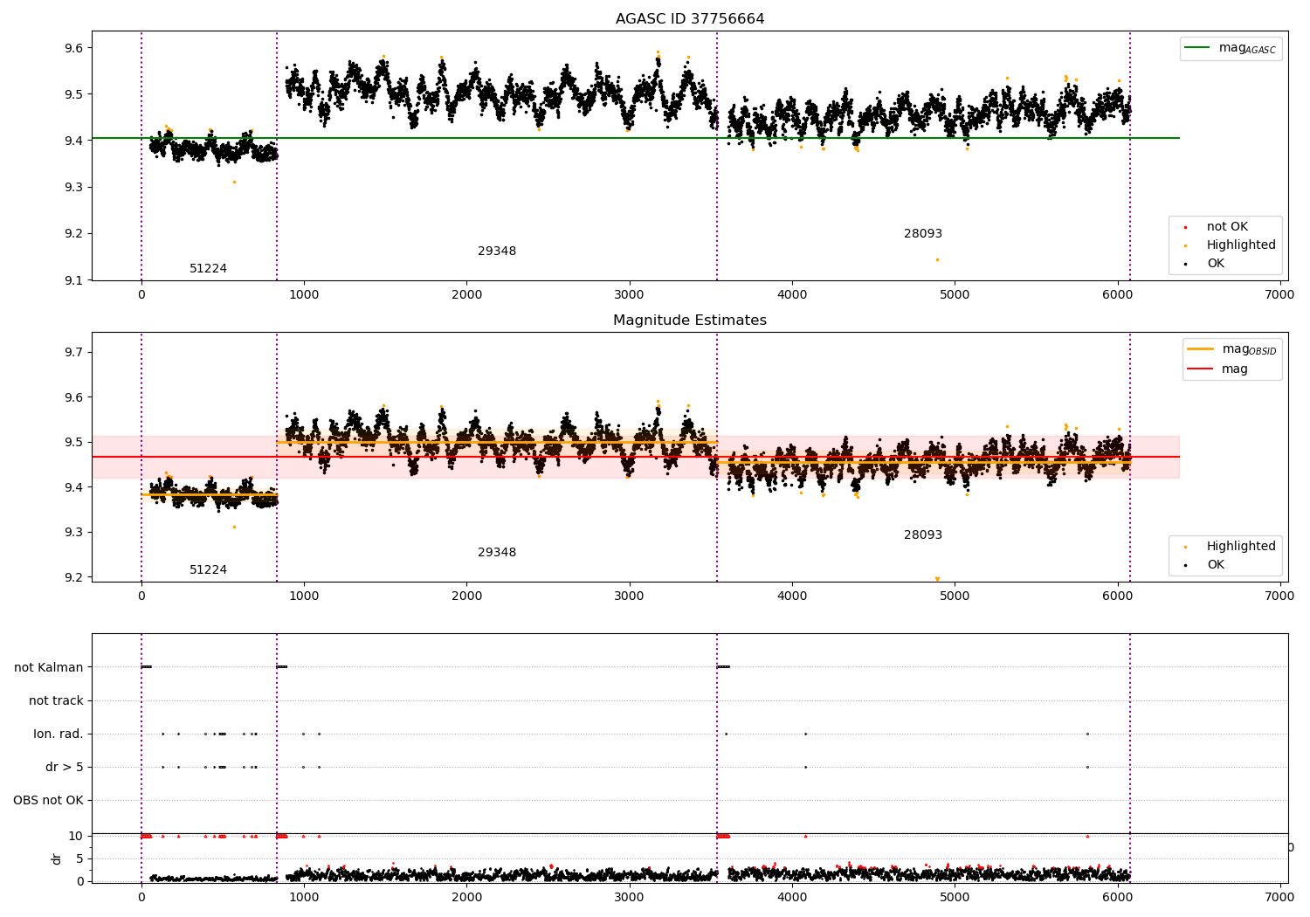Click obsid label 29348 in Magnitude Estimates plot
Image resolution: width=1310 pixels, height=917 pixels.
click(497, 553)
